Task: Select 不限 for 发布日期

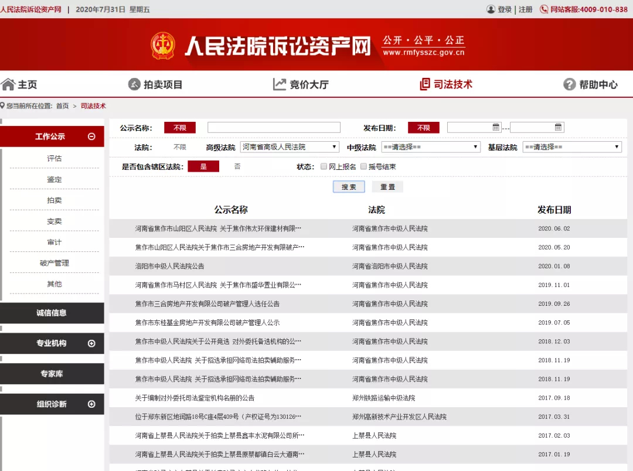Action: click(424, 128)
